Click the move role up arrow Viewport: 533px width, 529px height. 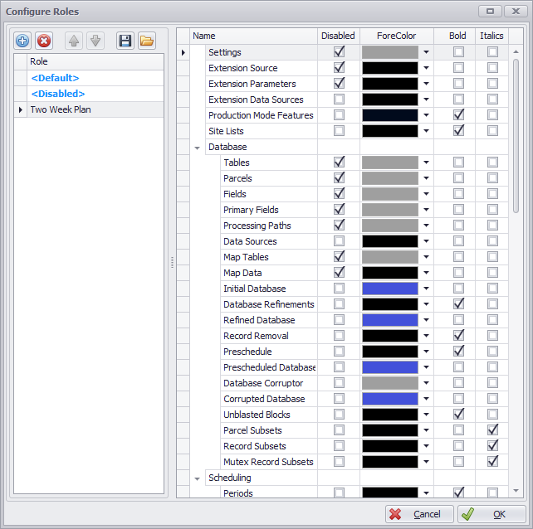click(x=74, y=41)
